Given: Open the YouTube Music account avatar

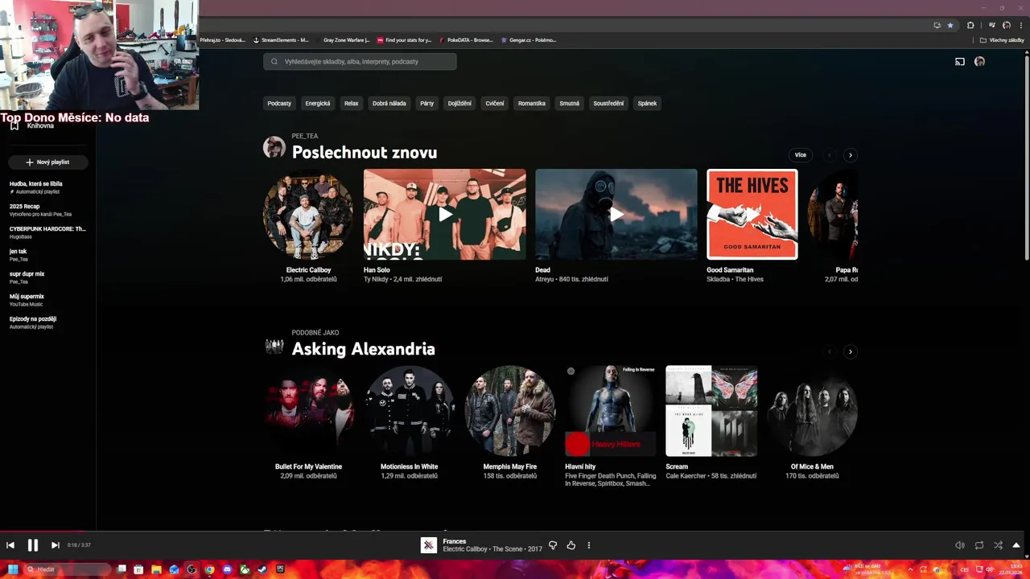Looking at the screenshot, I should (x=979, y=61).
